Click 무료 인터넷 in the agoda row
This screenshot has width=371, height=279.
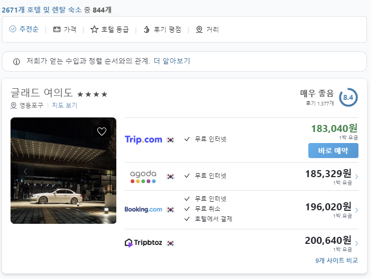tap(211, 176)
